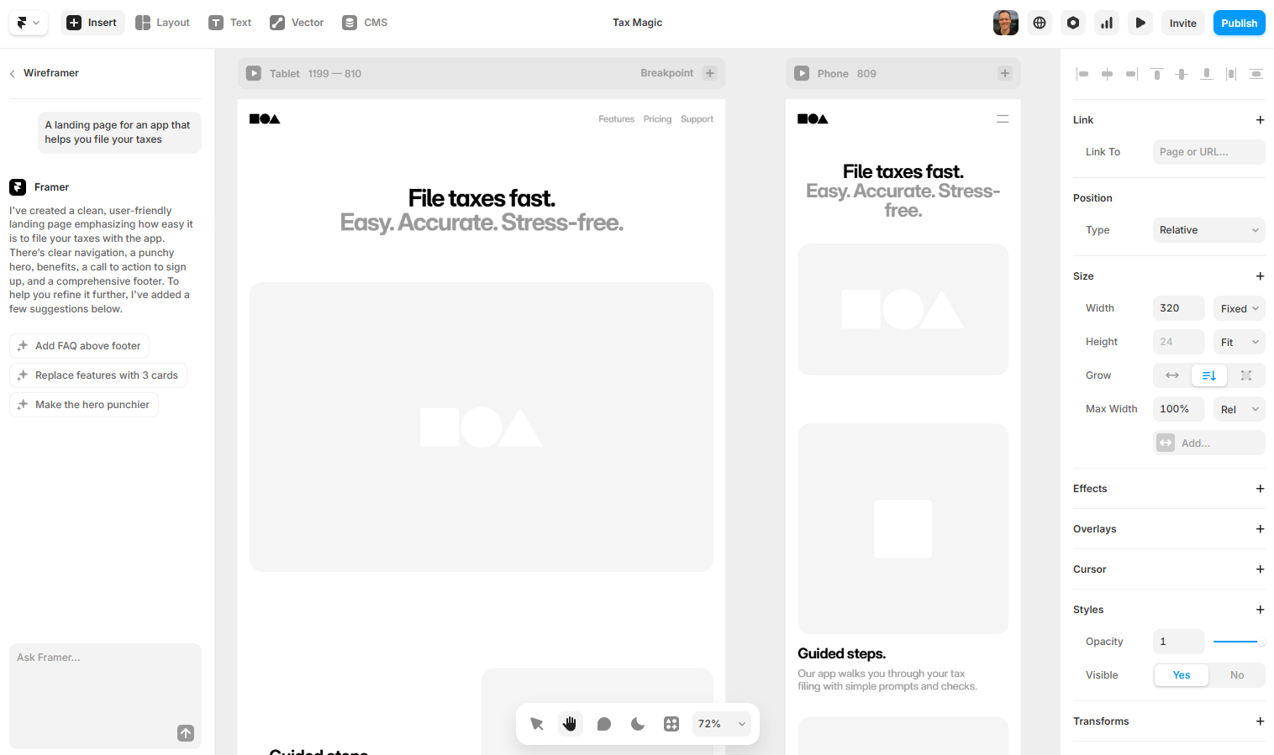The image size is (1274, 755).
Task: Open the Height 'Fit' sizing dropdown
Action: click(x=1240, y=342)
